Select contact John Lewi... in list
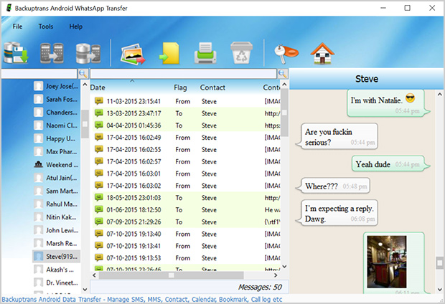 click(x=56, y=230)
